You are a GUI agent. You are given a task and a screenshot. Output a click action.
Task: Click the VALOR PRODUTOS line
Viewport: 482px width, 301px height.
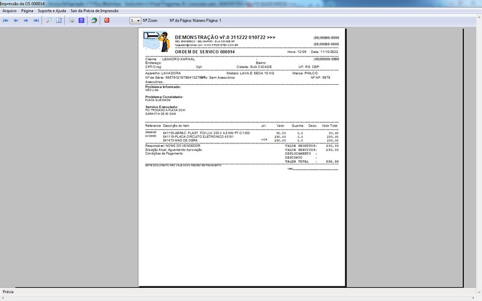(x=311, y=146)
